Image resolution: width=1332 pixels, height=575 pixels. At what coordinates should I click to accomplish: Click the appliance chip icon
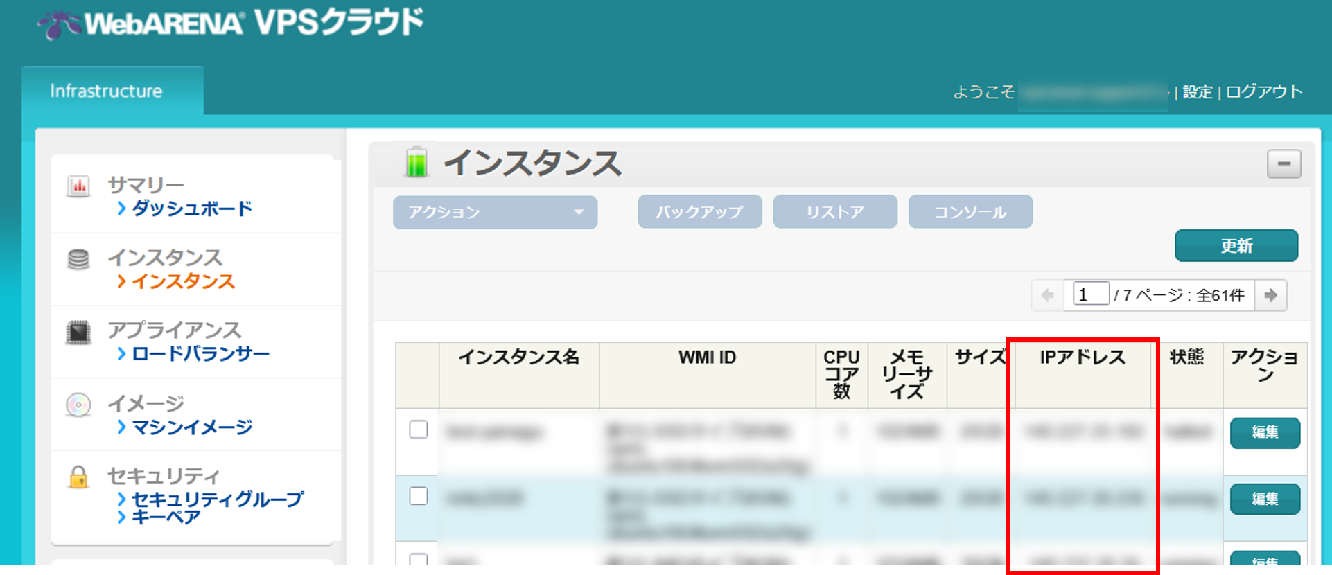78,333
